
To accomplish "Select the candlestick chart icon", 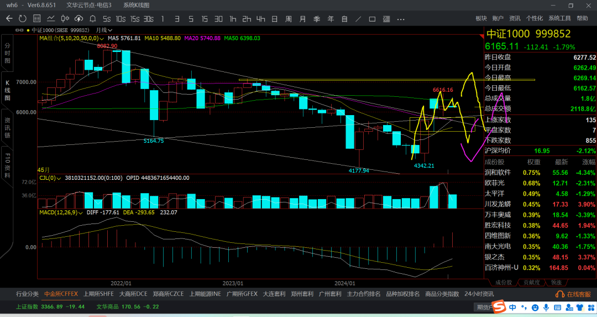I will [x=65, y=19].
